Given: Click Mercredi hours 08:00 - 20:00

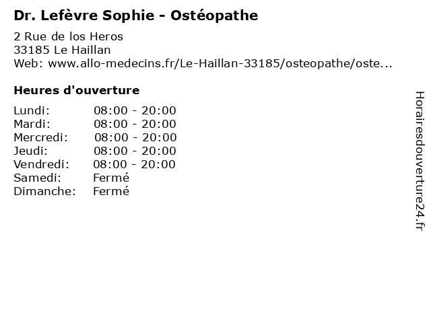Looking at the screenshot, I should 135,137.
